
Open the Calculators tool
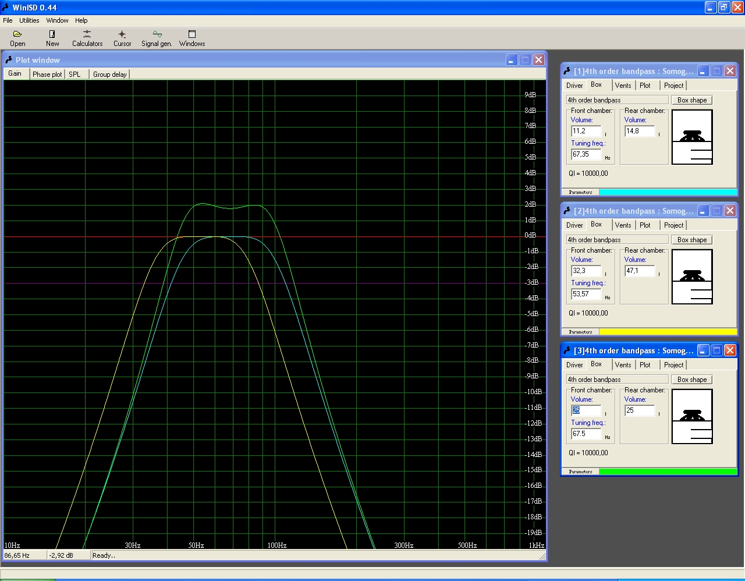(87, 38)
